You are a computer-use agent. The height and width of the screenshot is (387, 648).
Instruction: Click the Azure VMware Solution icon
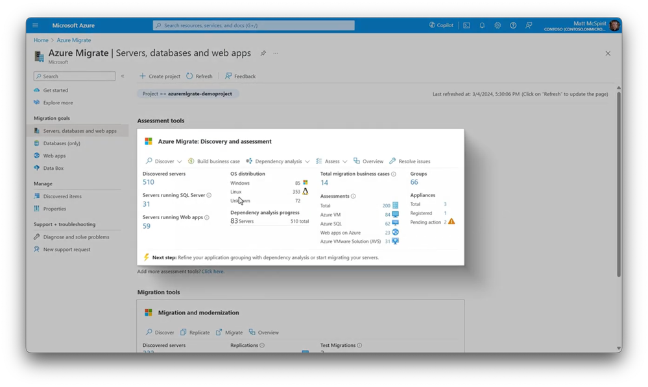point(396,241)
